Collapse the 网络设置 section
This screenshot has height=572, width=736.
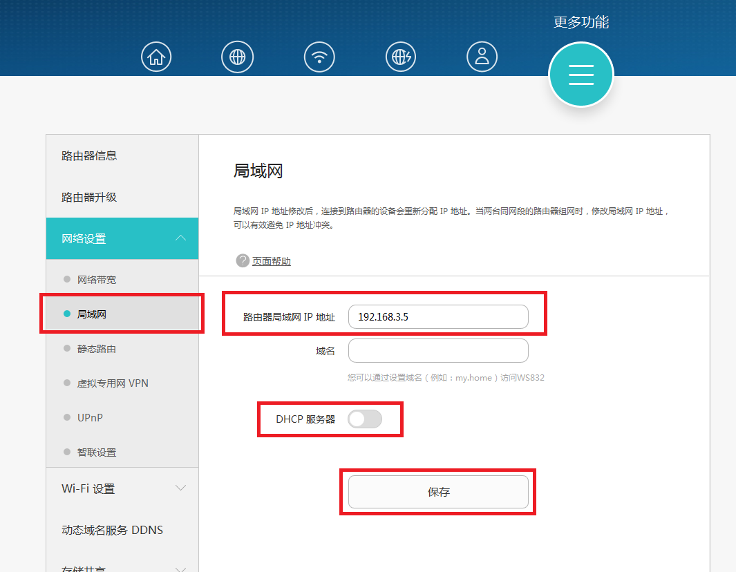[x=180, y=238]
